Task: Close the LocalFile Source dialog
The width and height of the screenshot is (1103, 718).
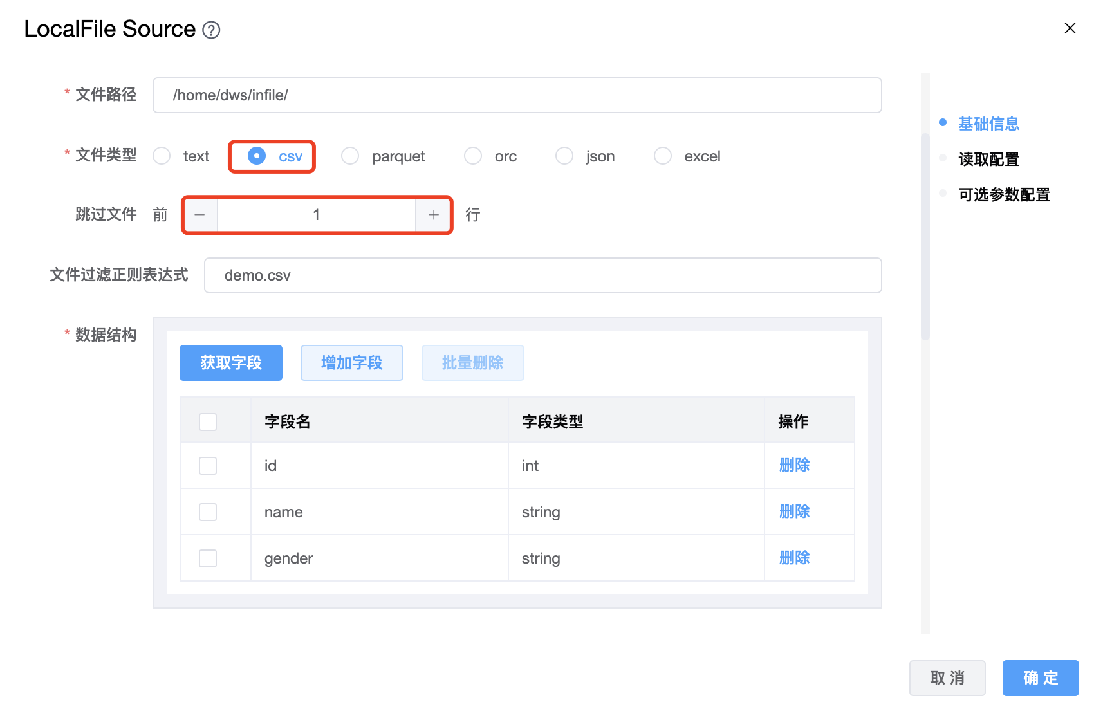Action: click(x=1070, y=28)
